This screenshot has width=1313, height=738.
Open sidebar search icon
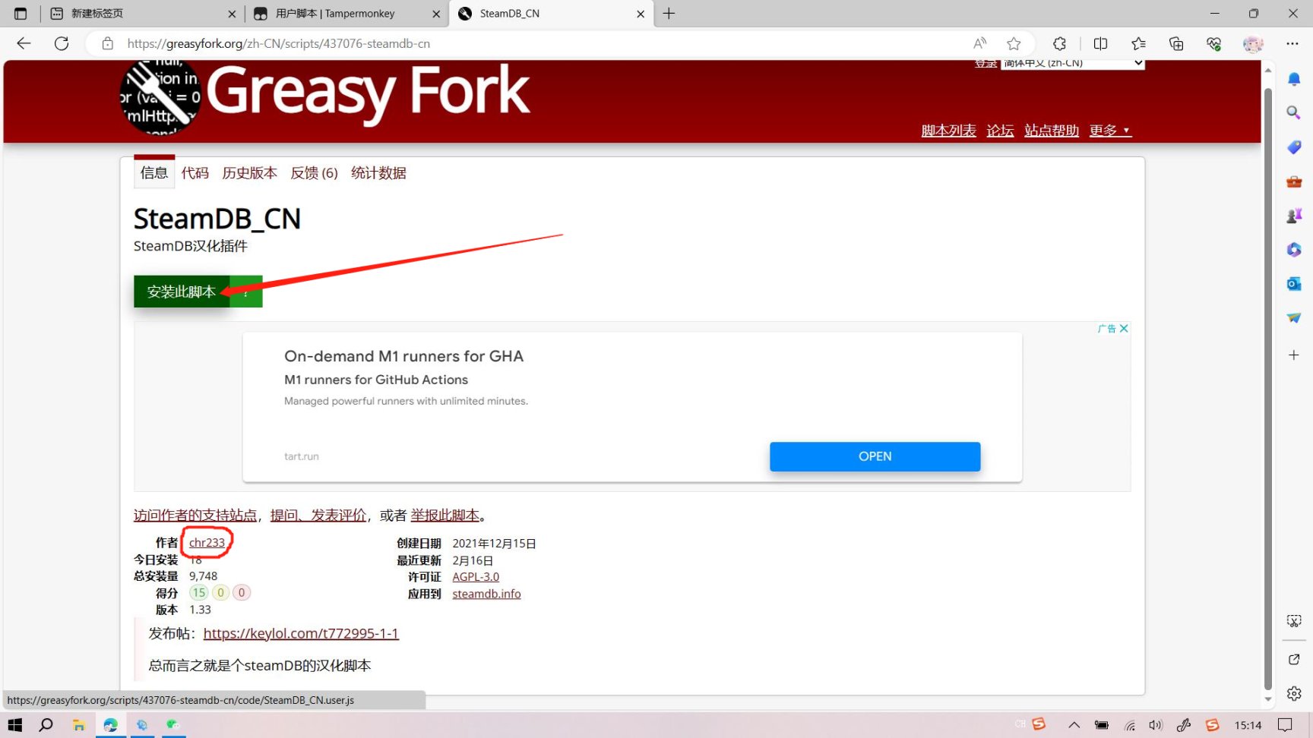[1294, 112]
